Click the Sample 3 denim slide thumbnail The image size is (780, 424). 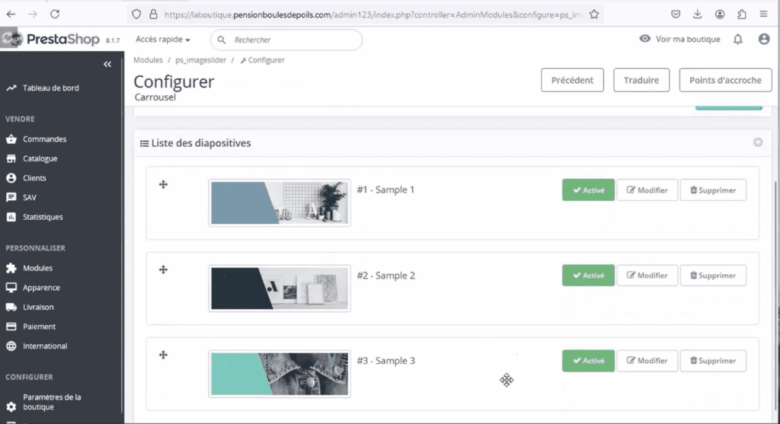(x=280, y=374)
